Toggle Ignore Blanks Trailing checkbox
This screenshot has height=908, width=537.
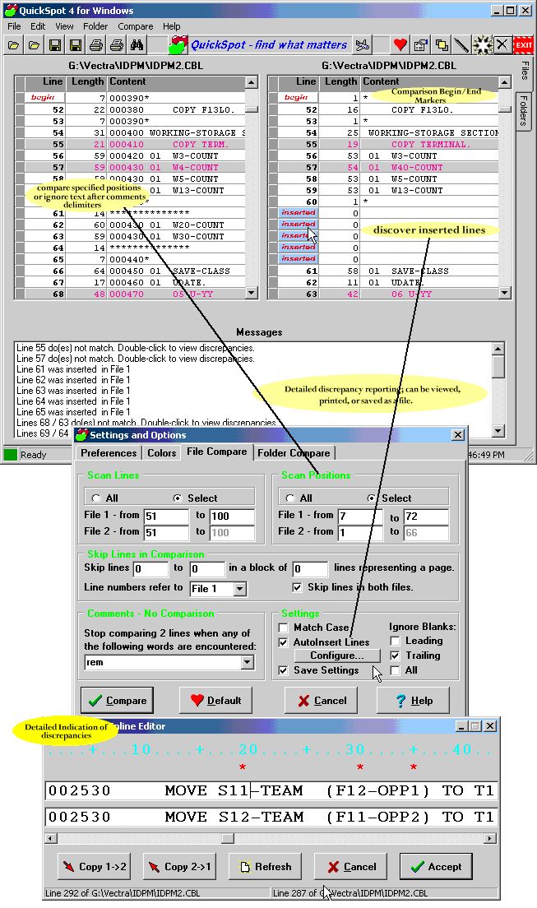click(395, 656)
